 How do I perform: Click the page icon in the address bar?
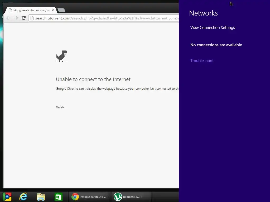[x=32, y=18]
